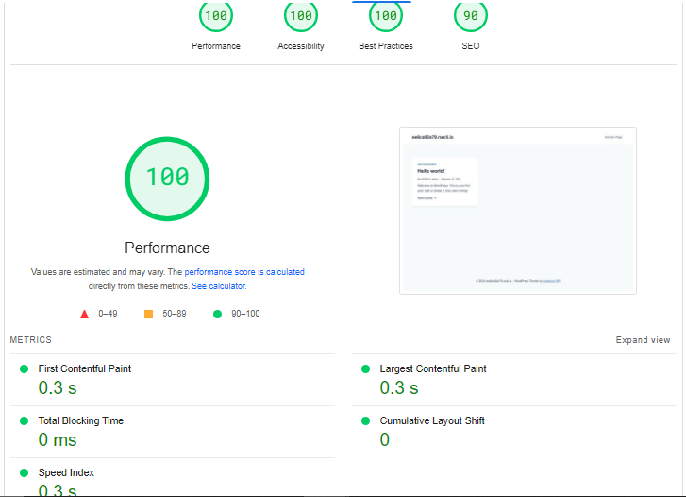This screenshot has width=686, height=497.
Task: Click the large 100 Performance gauge
Action: pyautogui.click(x=167, y=179)
